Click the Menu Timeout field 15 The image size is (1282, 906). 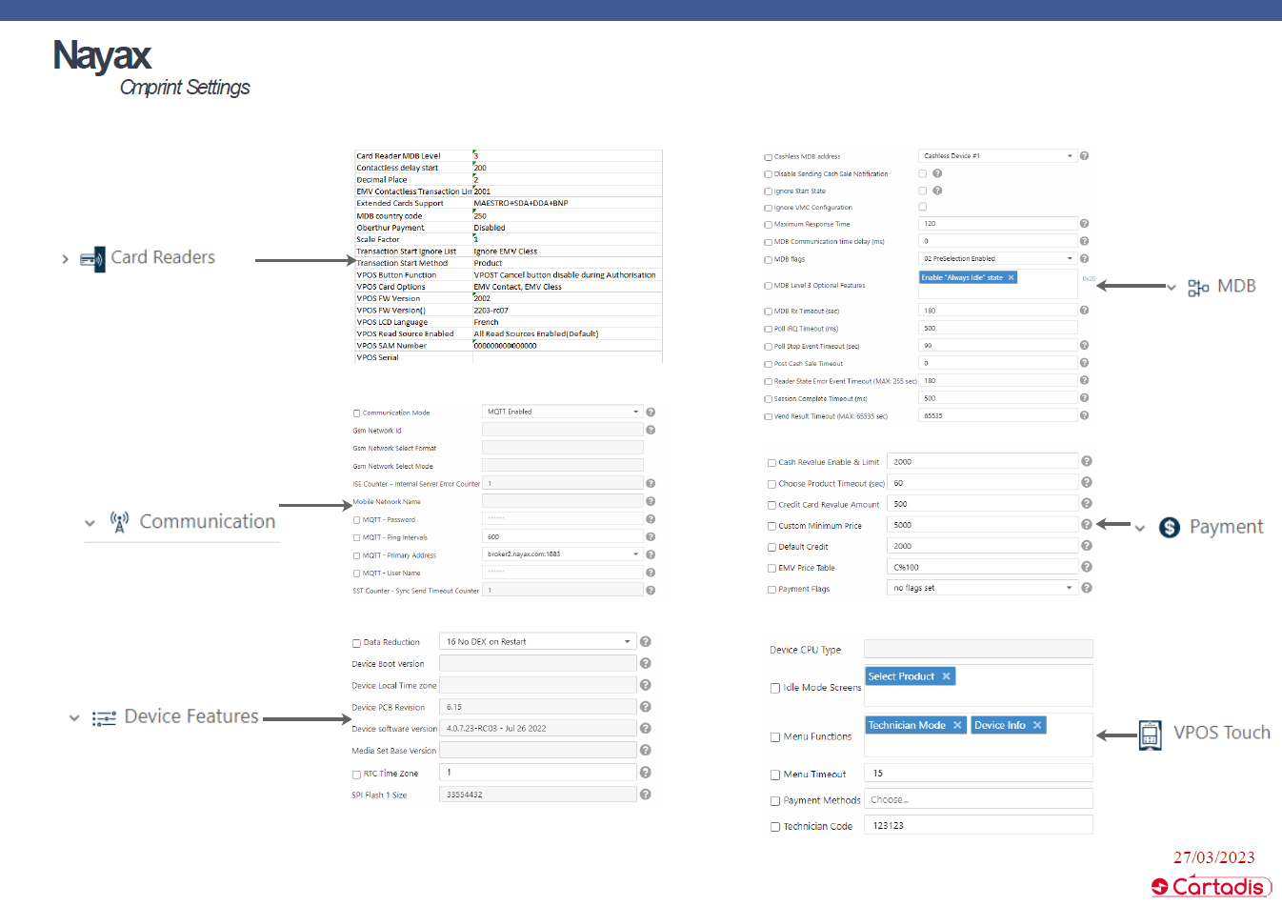click(978, 773)
